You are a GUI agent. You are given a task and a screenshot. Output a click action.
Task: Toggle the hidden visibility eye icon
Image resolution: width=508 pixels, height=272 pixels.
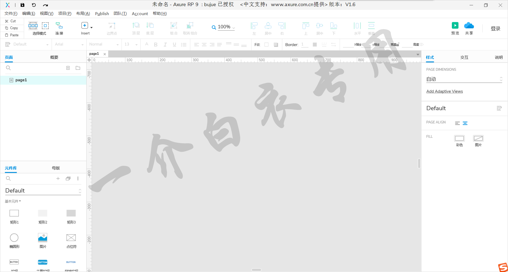coord(422,44)
